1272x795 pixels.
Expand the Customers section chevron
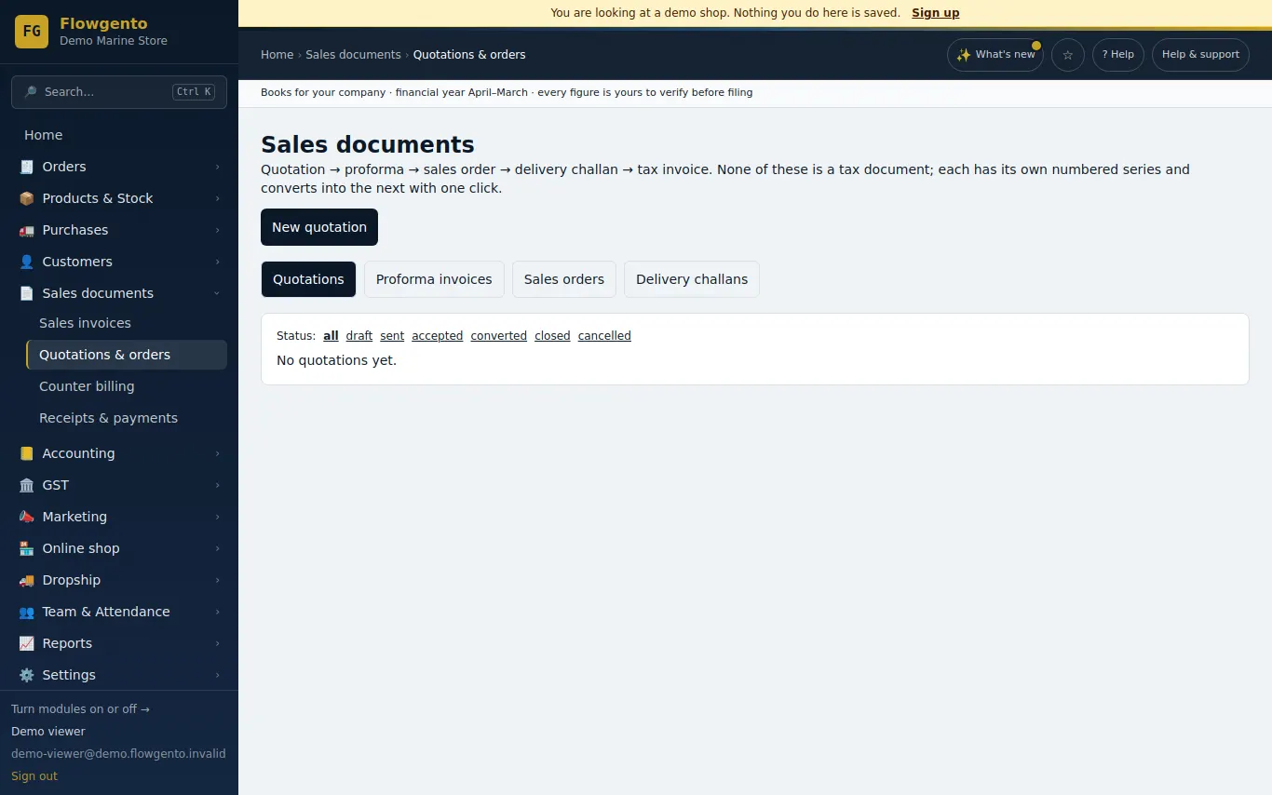[x=217, y=262]
